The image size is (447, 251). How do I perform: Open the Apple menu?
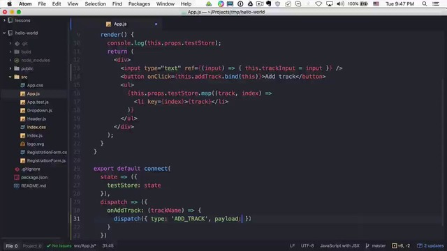pos(9,3)
